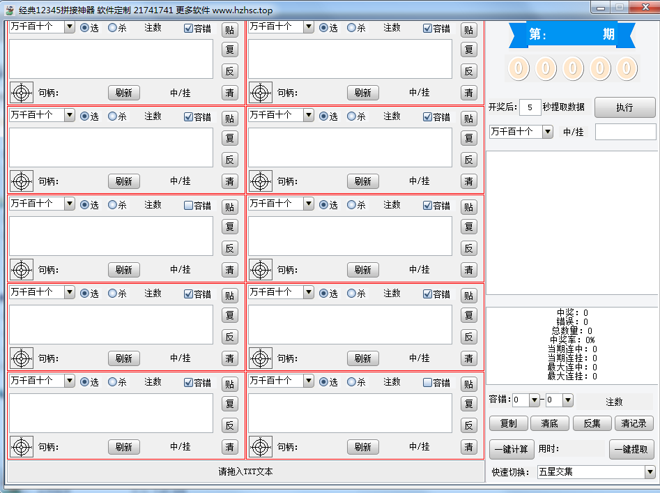This screenshot has height=493, width=660.
Task: Click the 复制 button
Action: point(509,423)
